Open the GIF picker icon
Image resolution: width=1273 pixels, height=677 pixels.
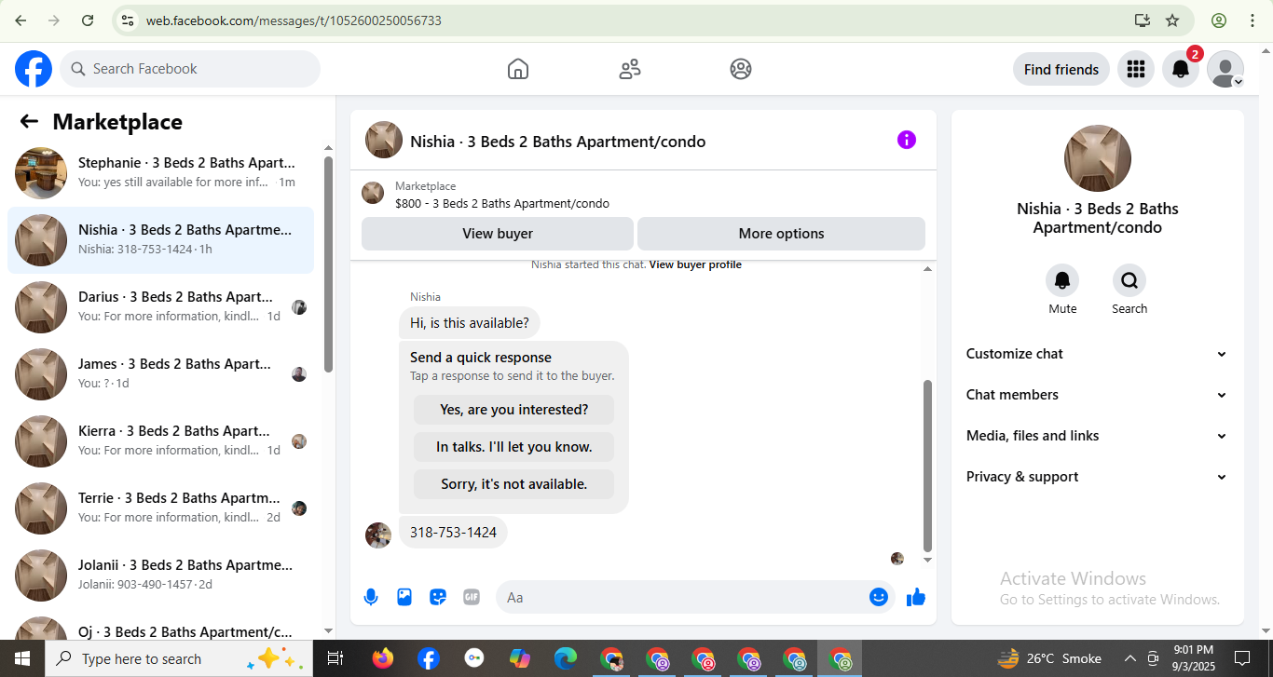coord(472,597)
